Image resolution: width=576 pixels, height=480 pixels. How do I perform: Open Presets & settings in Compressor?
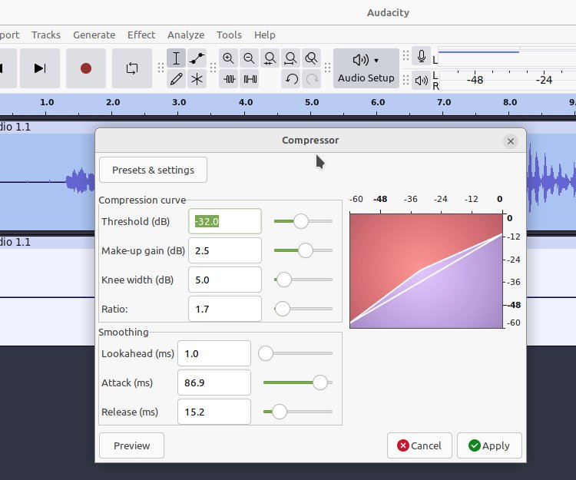coord(153,170)
